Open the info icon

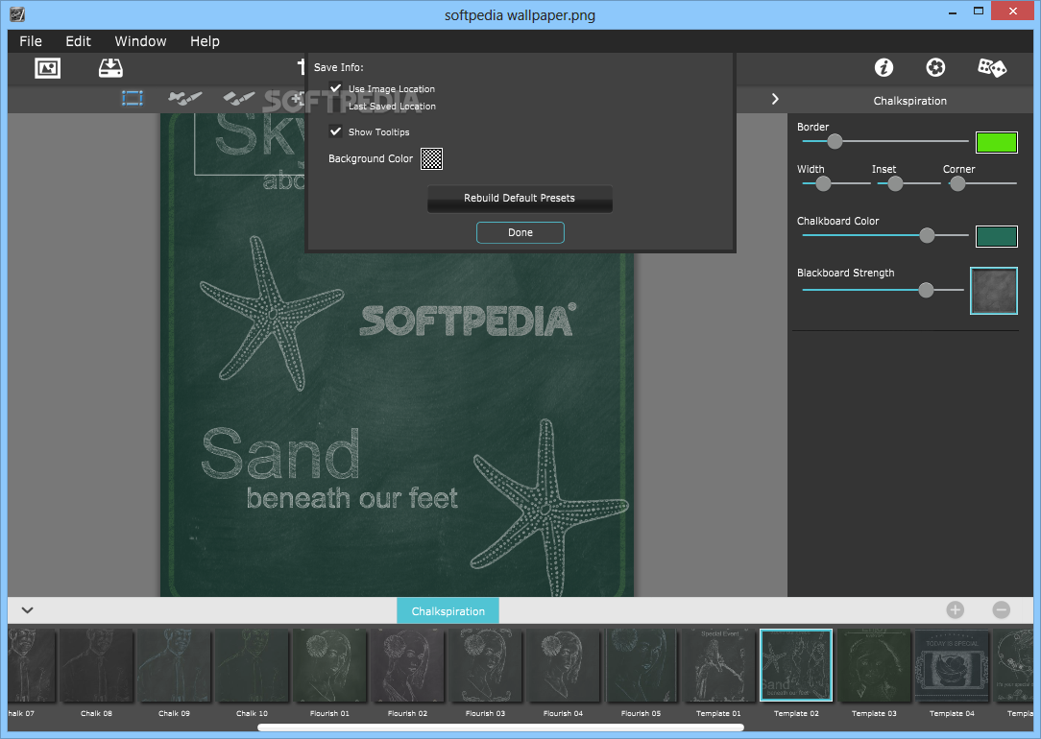[x=884, y=67]
